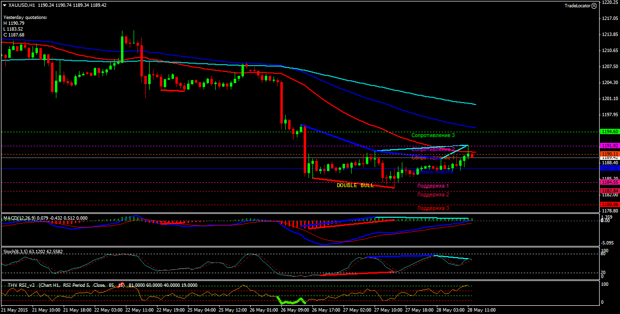Click the 1182.84 support price tag
The height and width of the screenshot is (314, 620).
click(x=609, y=191)
